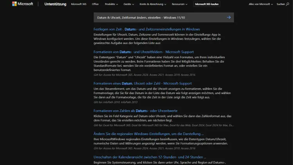Open 'Umschalten der Kalenderansicht zwischen 12-Stunden-' result

pyautogui.click(x=150, y=157)
